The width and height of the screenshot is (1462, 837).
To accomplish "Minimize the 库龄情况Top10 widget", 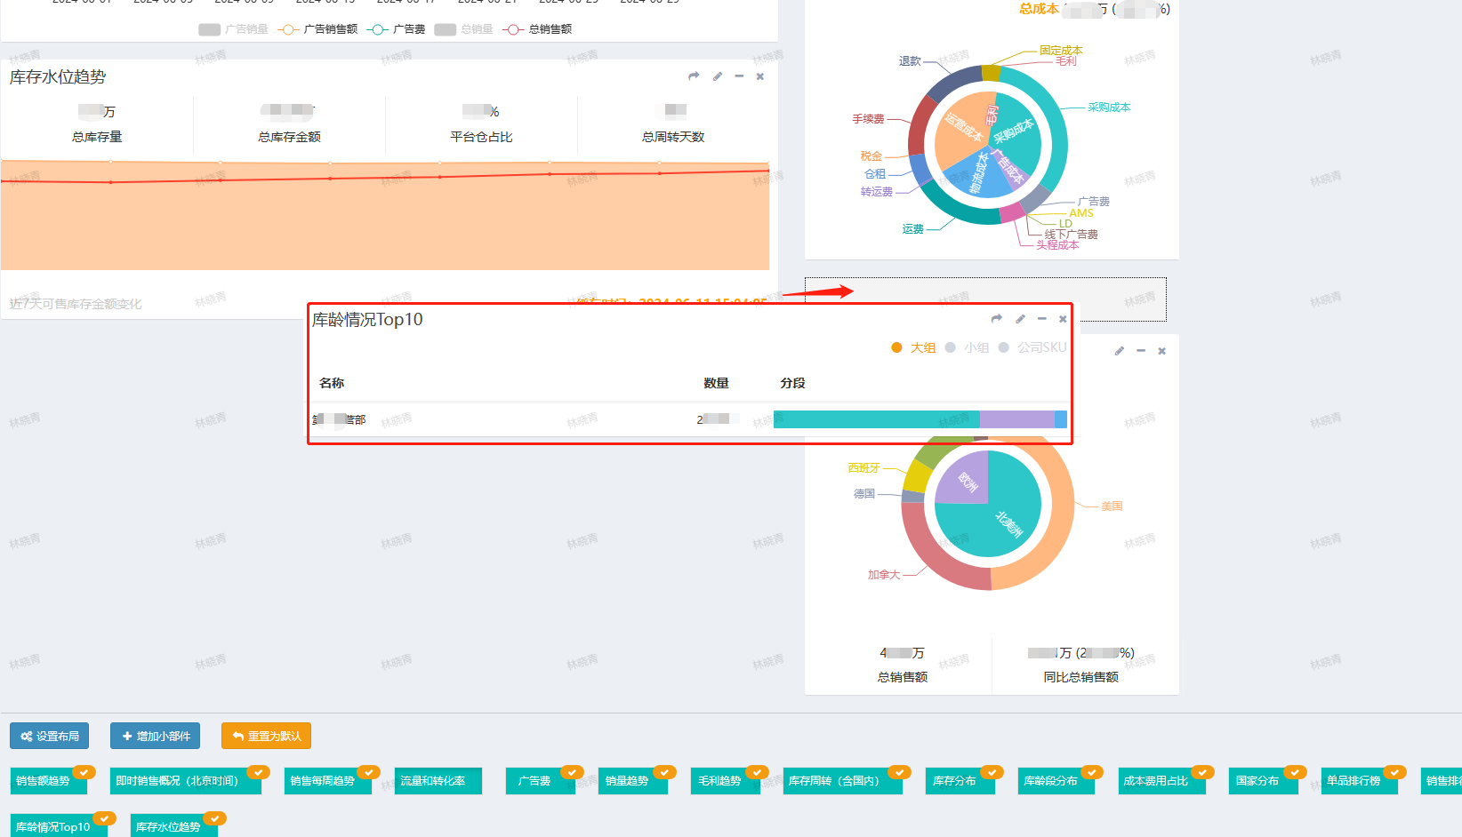I will (x=1041, y=319).
